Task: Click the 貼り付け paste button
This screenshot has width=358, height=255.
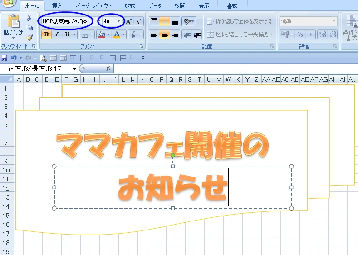Action: (12, 26)
